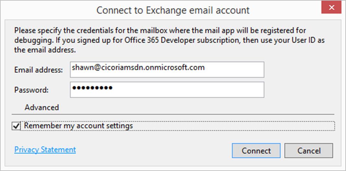Image resolution: width=346 pixels, height=171 pixels.
Task: Open the Privacy Statement link
Action: click(45, 150)
